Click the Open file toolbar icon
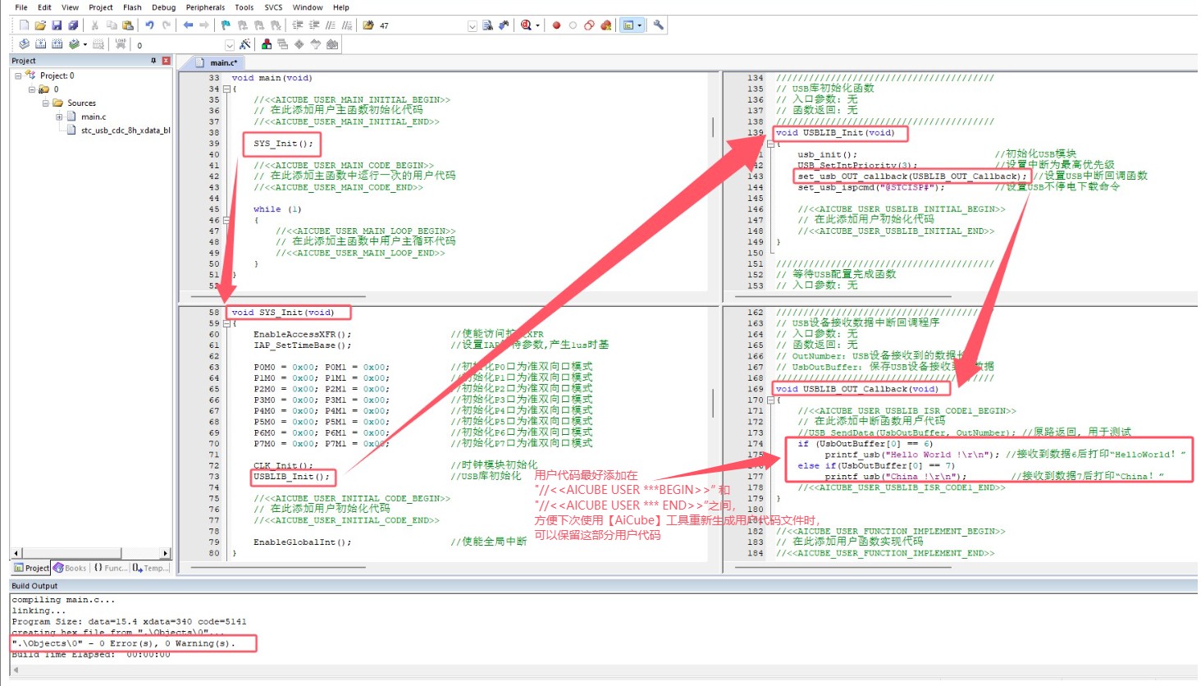Image resolution: width=1201 pixels, height=686 pixels. click(40, 25)
